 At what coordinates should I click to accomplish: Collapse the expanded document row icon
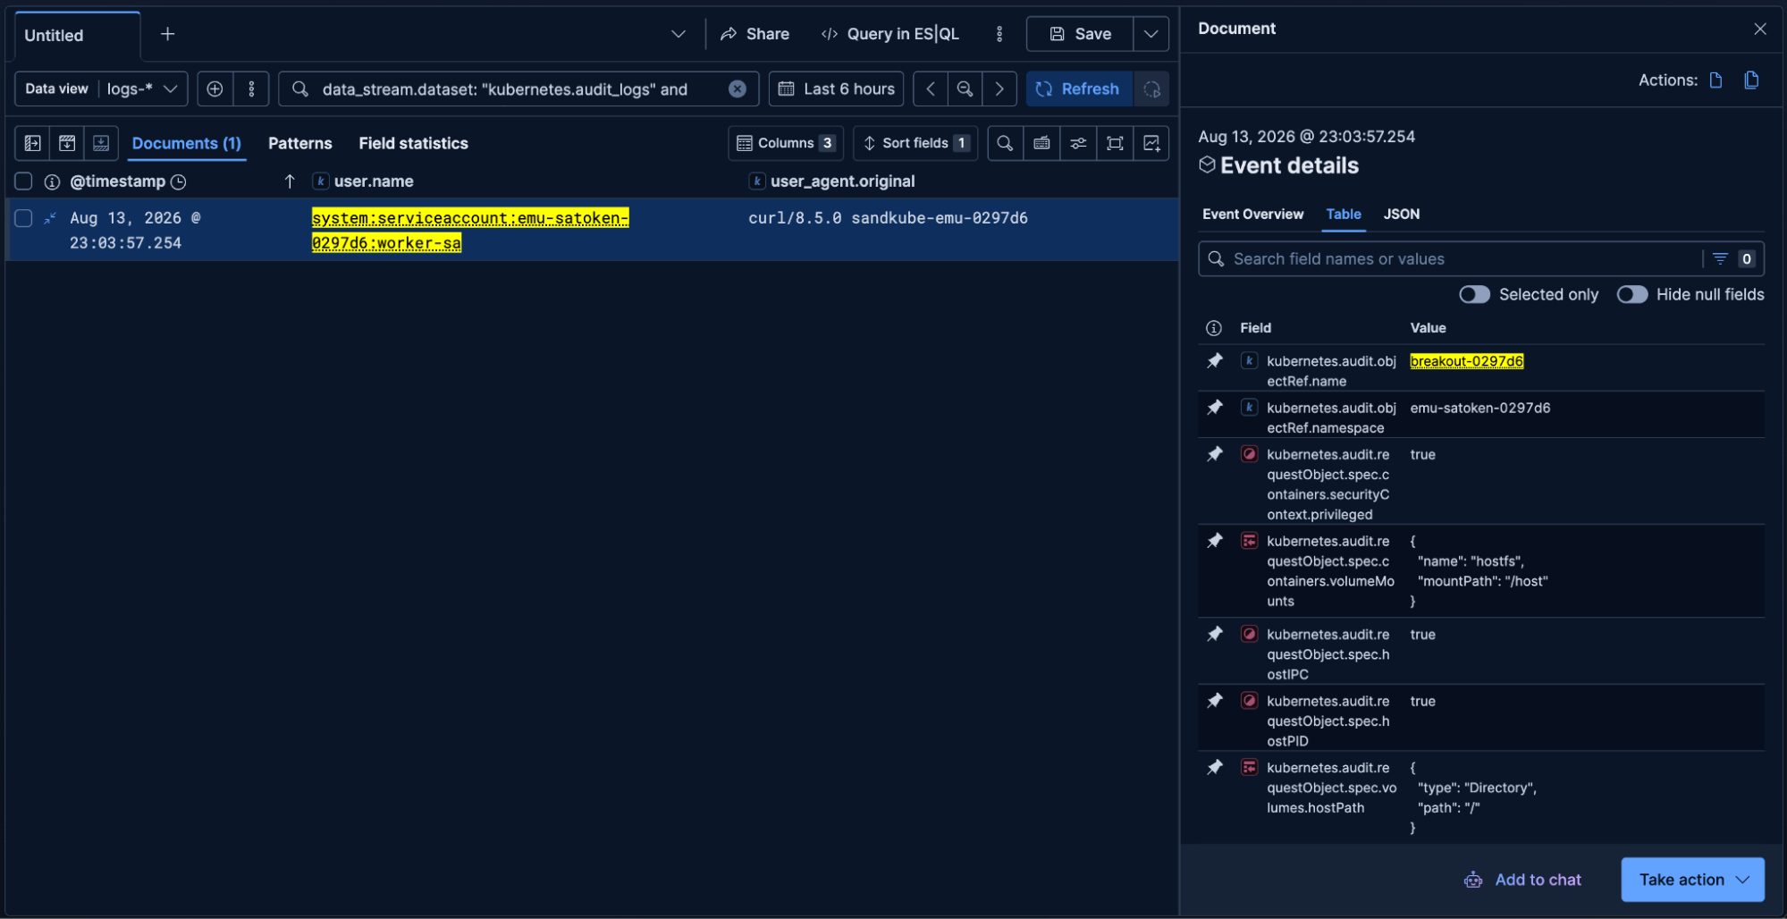[50, 218]
